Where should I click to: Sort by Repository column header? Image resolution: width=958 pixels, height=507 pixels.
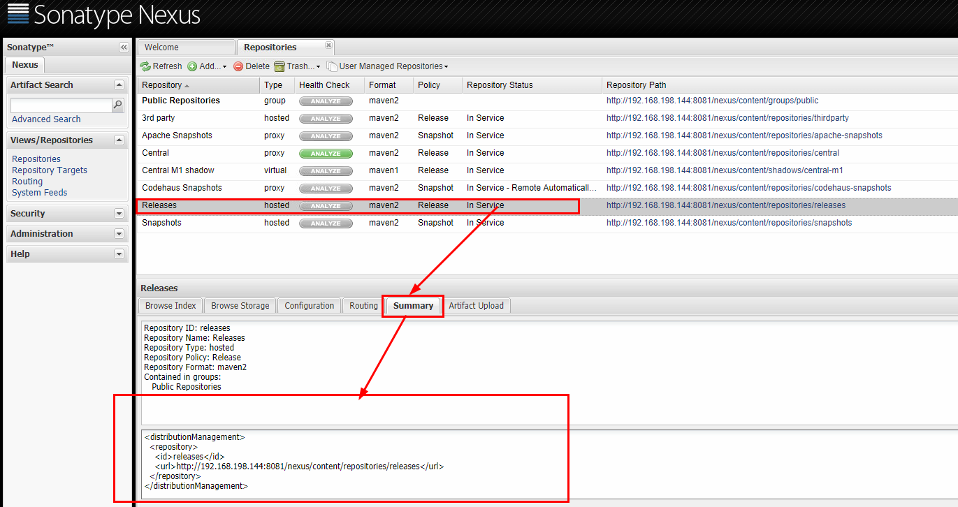[198, 85]
